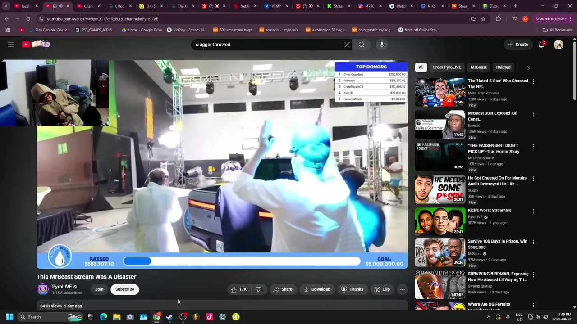Focus the Chrome address bar URL
The width and height of the screenshot is (577, 324).
(252, 19)
